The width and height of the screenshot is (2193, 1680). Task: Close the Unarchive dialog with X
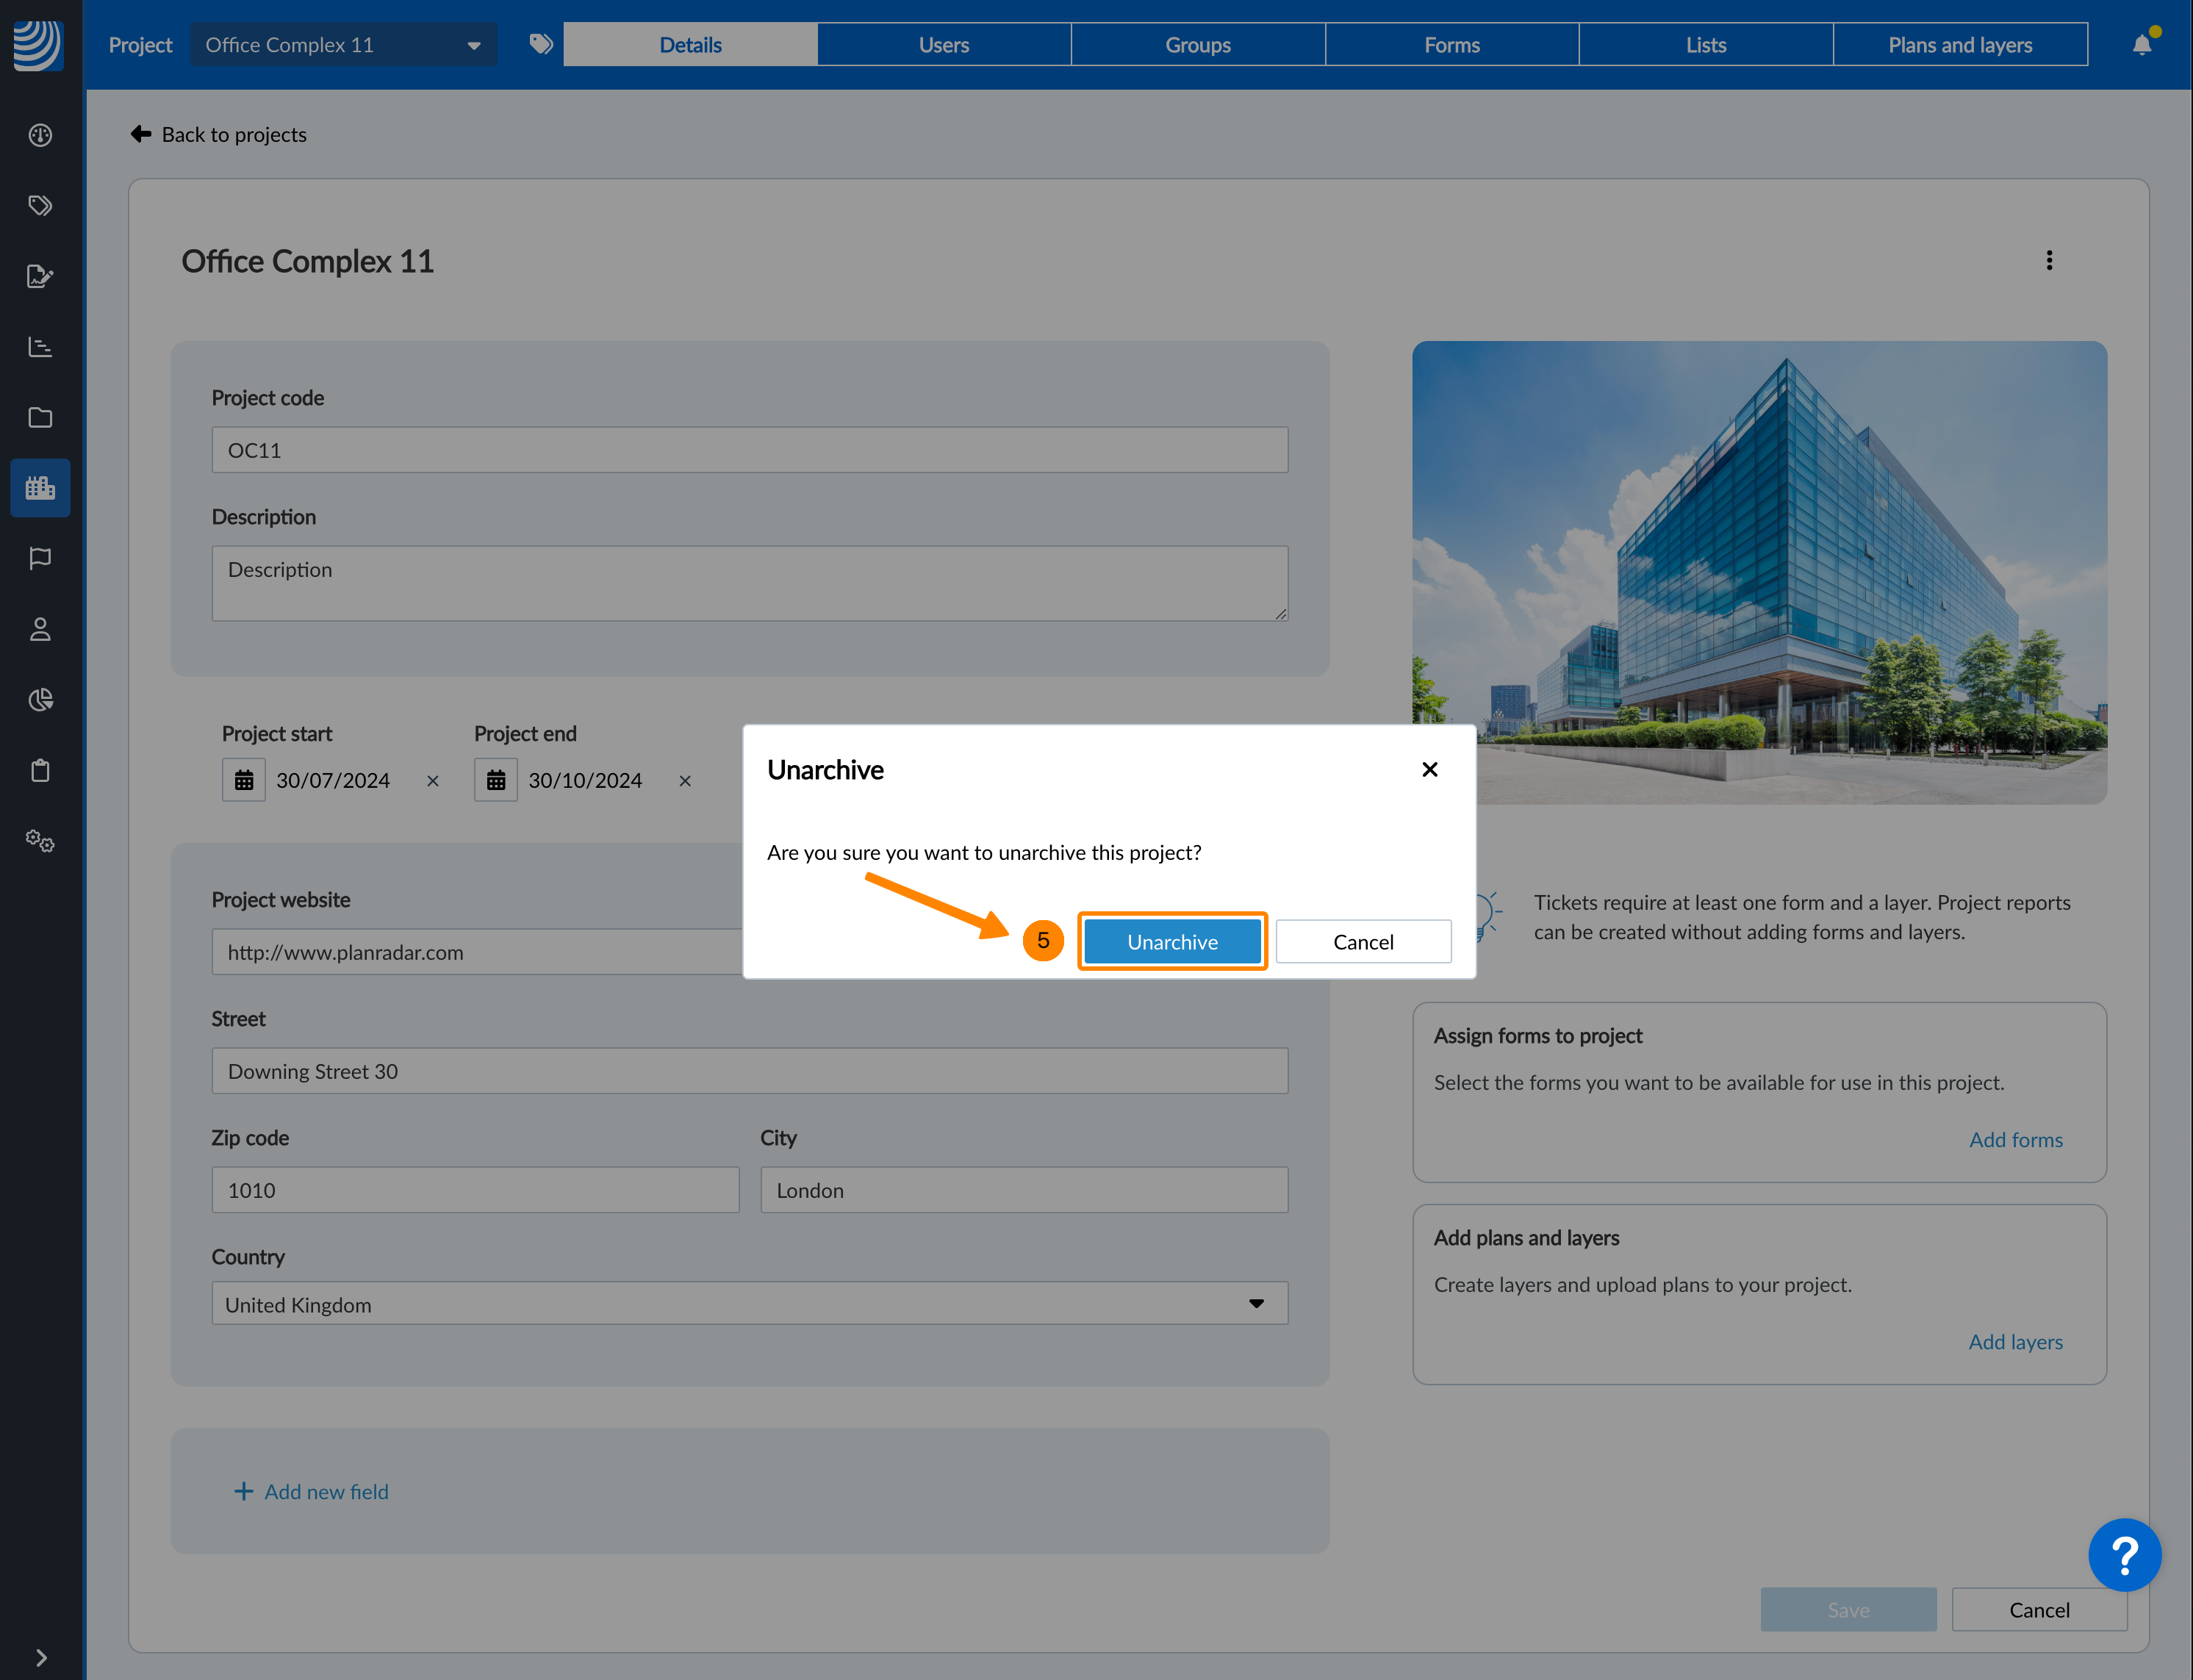[1429, 769]
